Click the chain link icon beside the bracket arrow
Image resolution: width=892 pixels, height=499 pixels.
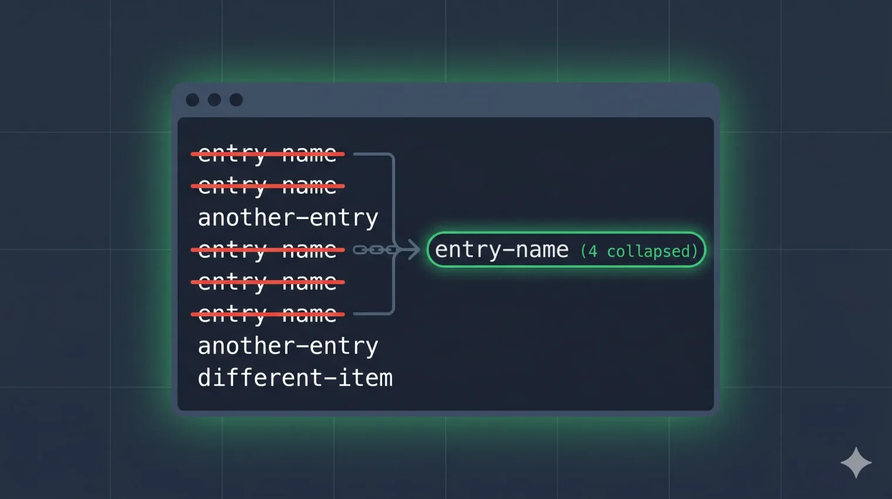click(375, 250)
